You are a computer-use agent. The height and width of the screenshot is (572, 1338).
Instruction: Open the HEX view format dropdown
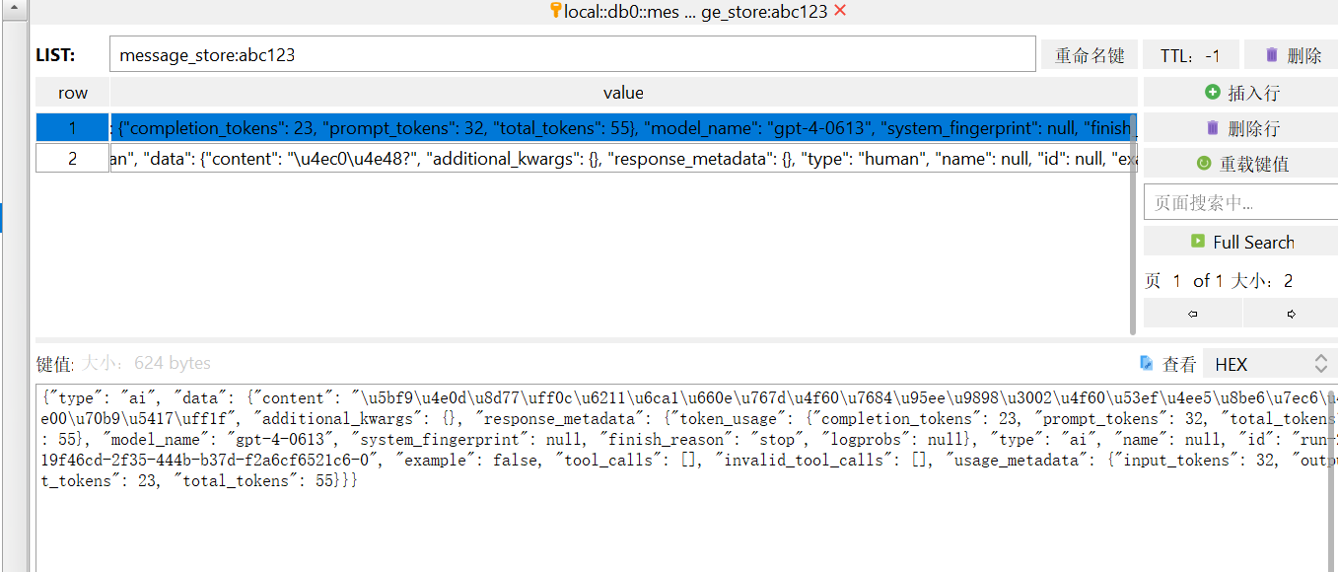[1270, 364]
